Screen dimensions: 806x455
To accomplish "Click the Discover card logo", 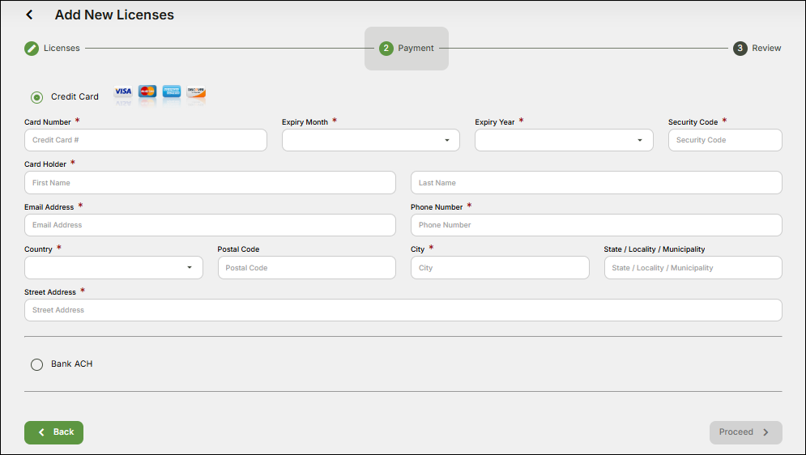I will point(196,91).
